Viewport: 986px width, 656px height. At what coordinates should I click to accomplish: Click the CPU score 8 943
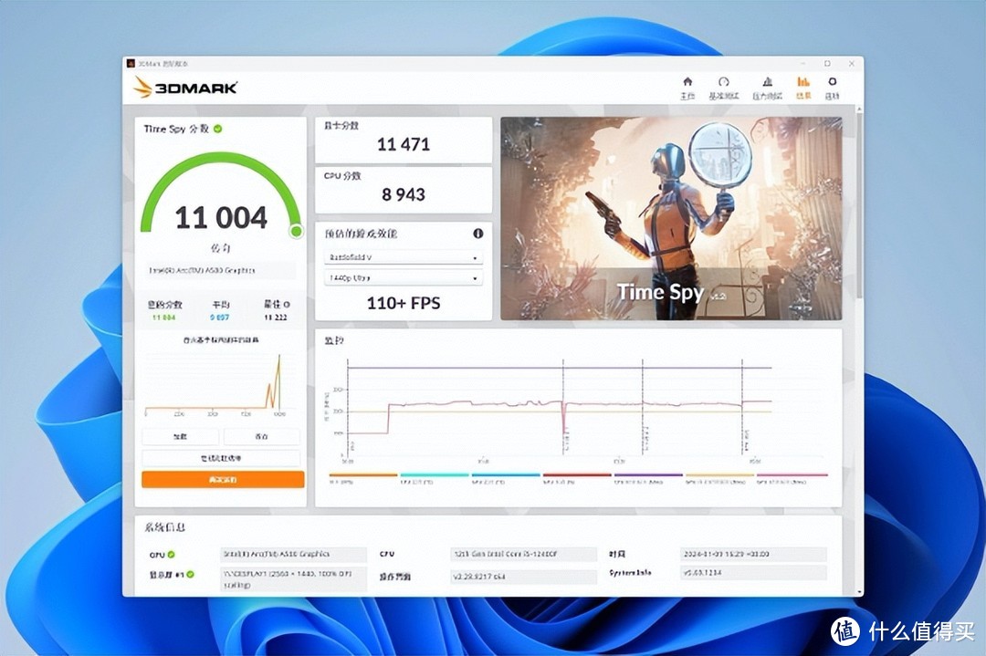tap(404, 194)
